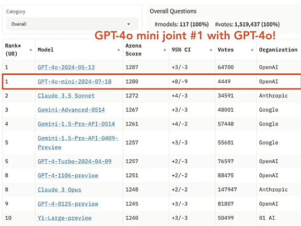Select votes count 55681
Viewport: 301px width, 226px height.
[226, 143]
